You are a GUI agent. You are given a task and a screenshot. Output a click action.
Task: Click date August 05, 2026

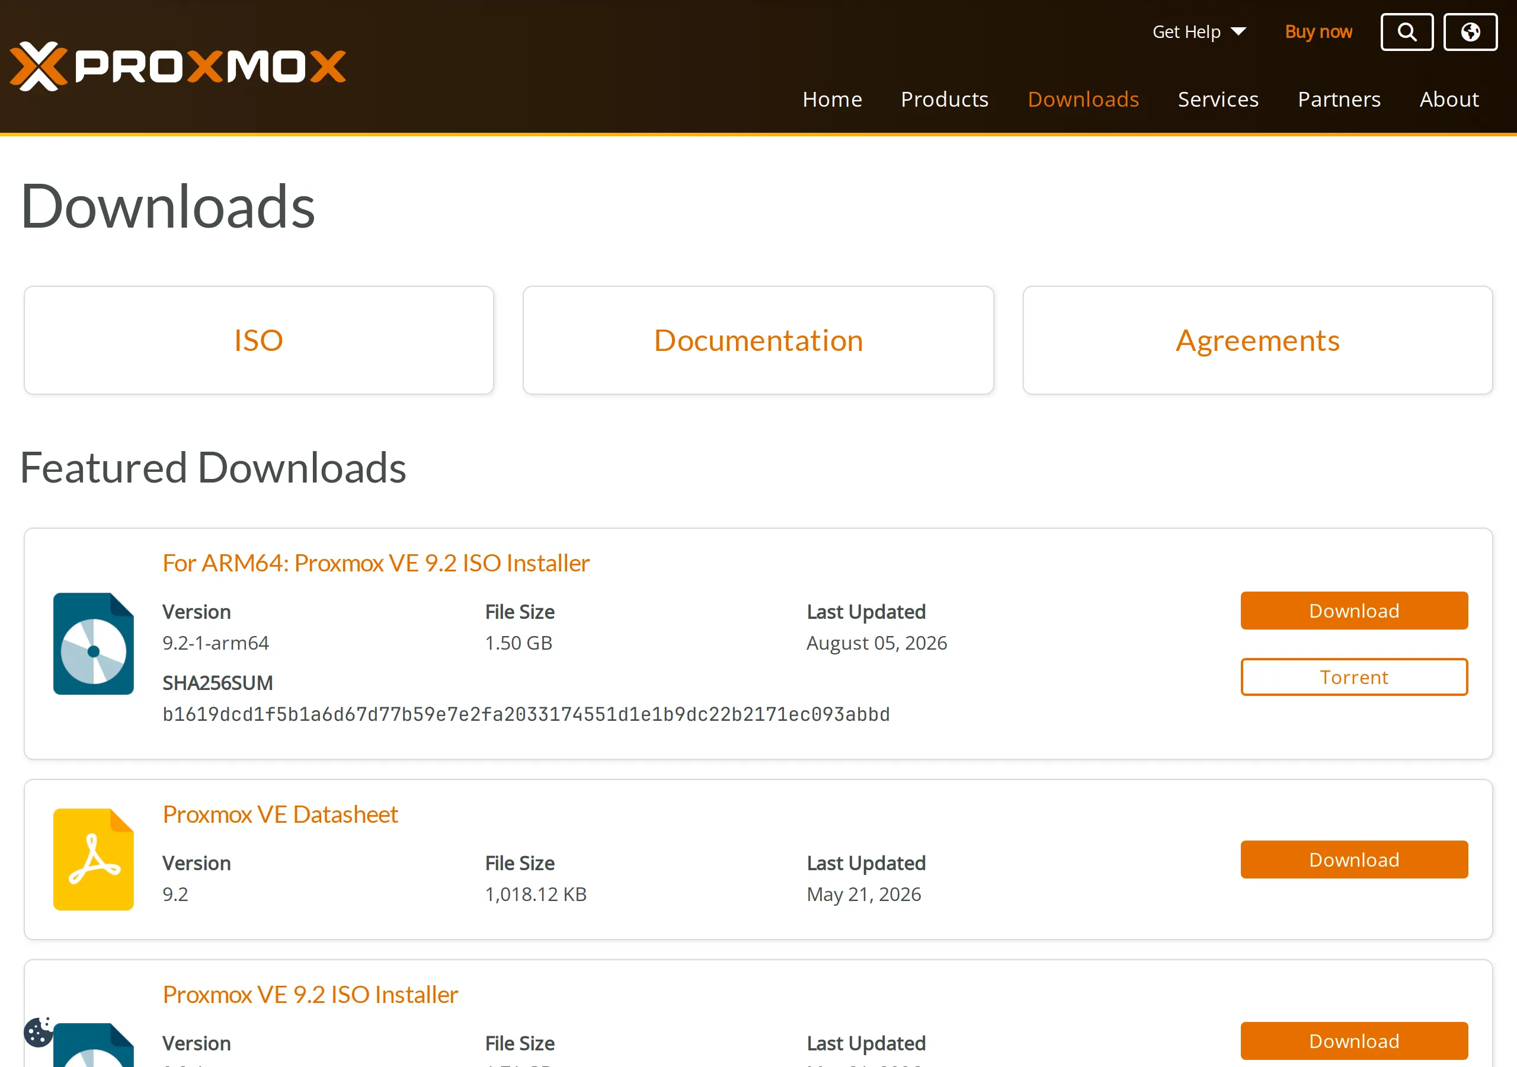click(877, 643)
